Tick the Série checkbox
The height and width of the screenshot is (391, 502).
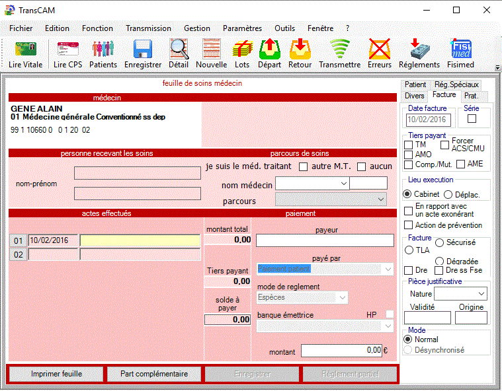pyautogui.click(x=472, y=119)
